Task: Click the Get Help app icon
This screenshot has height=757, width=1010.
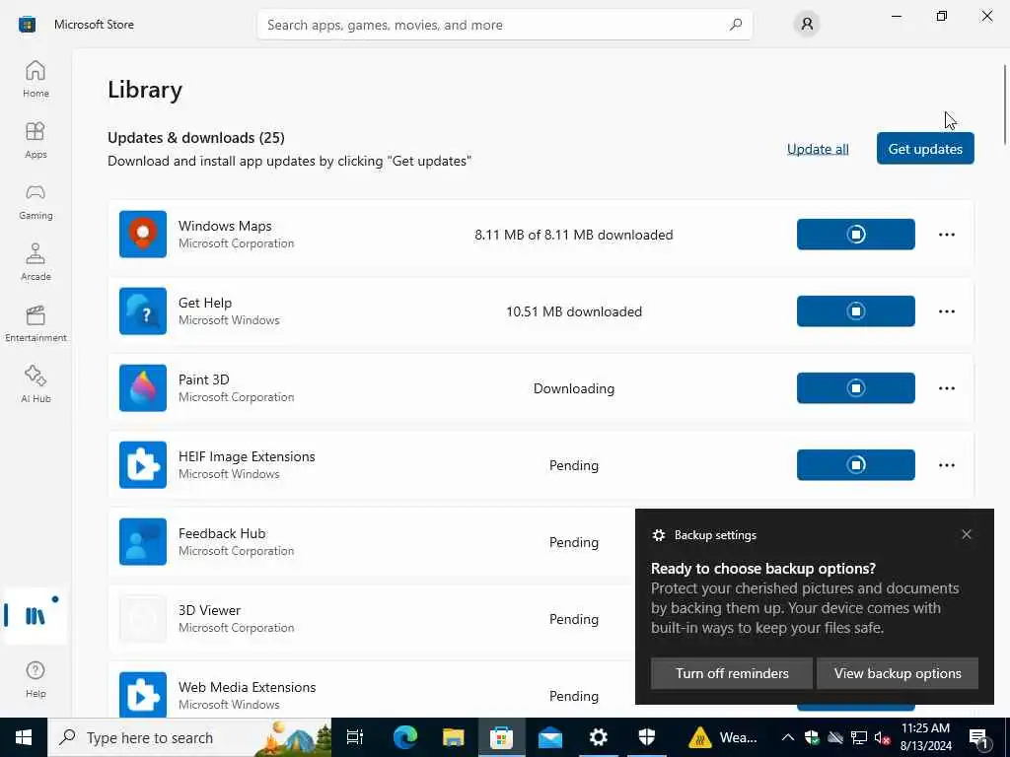Action: coord(143,310)
